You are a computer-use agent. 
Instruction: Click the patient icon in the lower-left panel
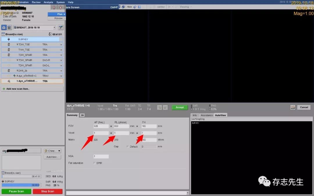coord(4,151)
